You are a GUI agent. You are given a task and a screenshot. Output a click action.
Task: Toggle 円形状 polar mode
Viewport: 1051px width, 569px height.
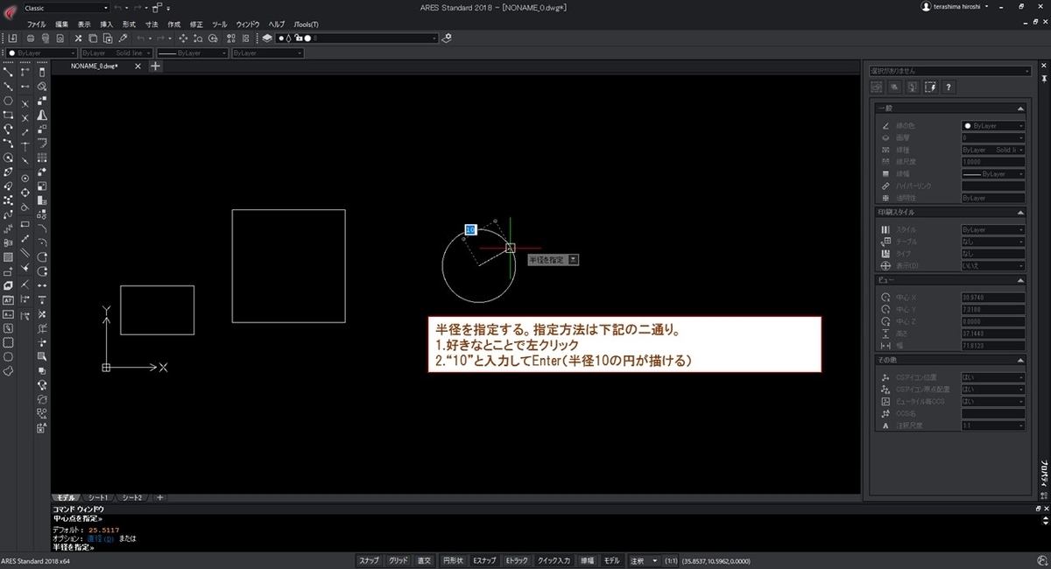[453, 560]
